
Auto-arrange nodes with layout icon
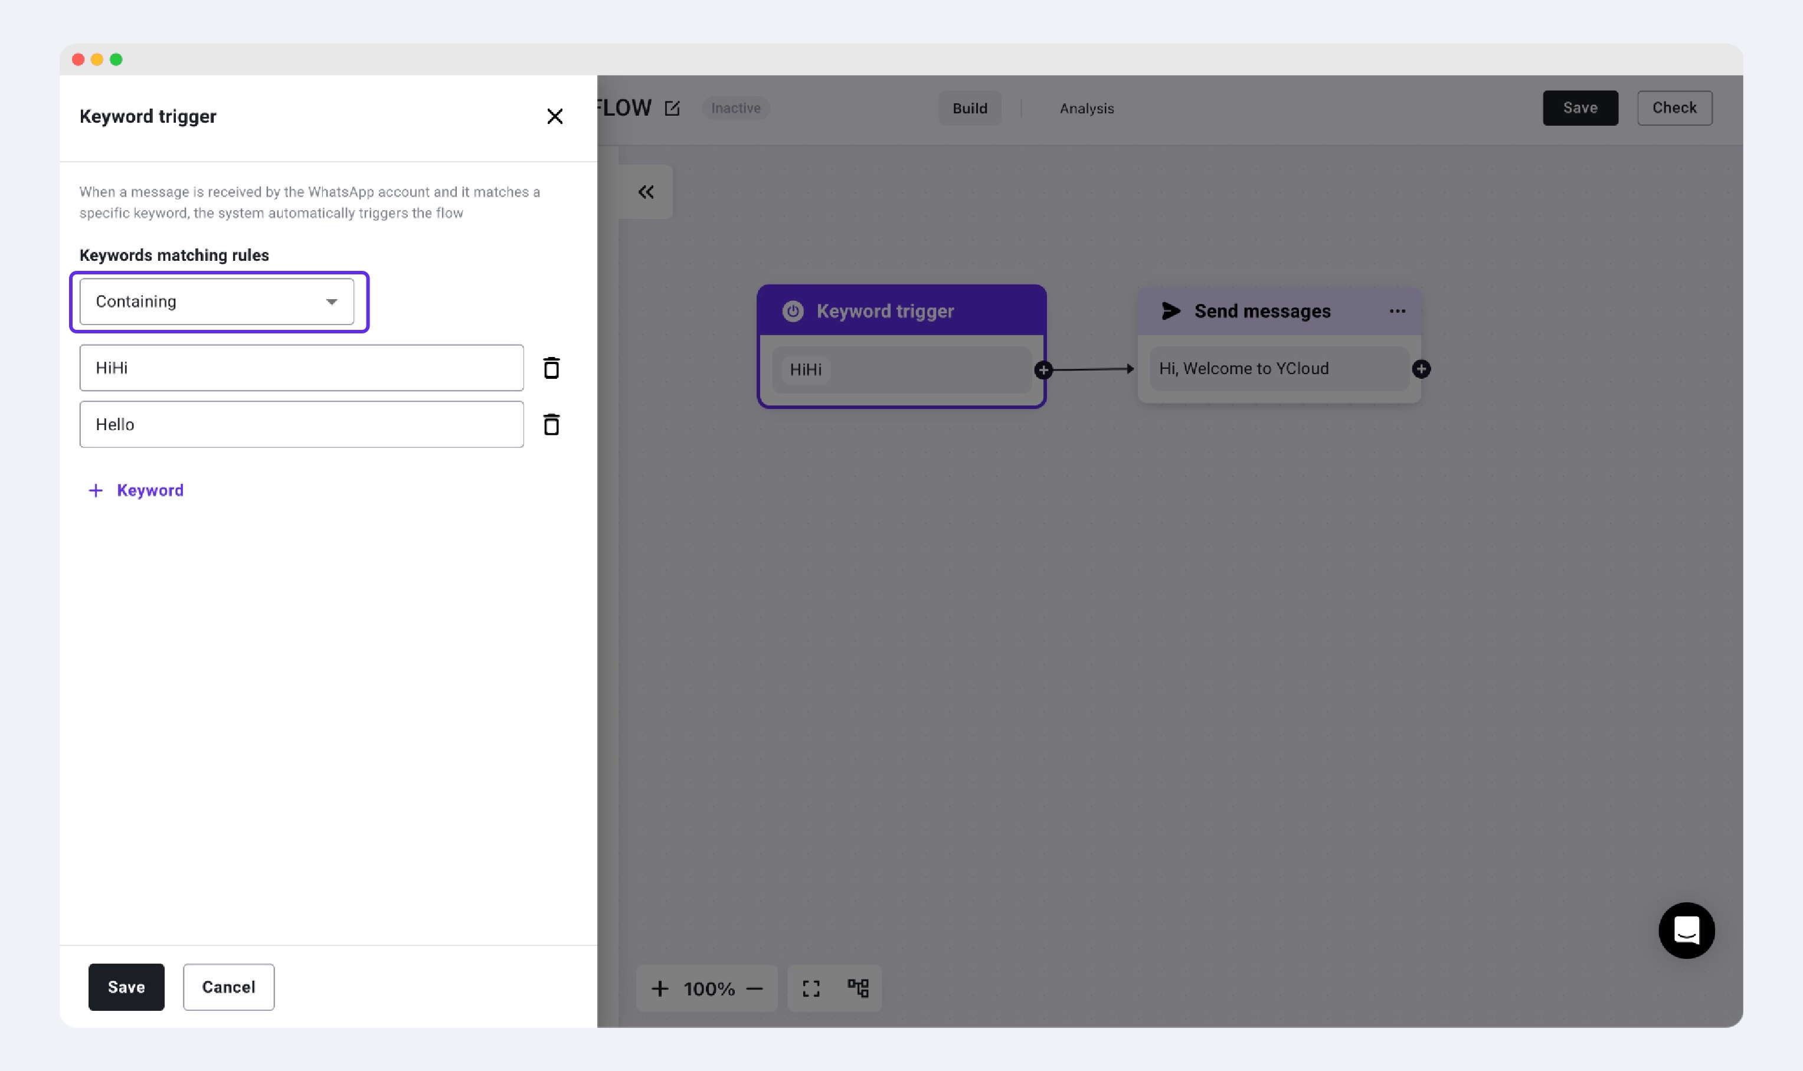[x=858, y=988]
